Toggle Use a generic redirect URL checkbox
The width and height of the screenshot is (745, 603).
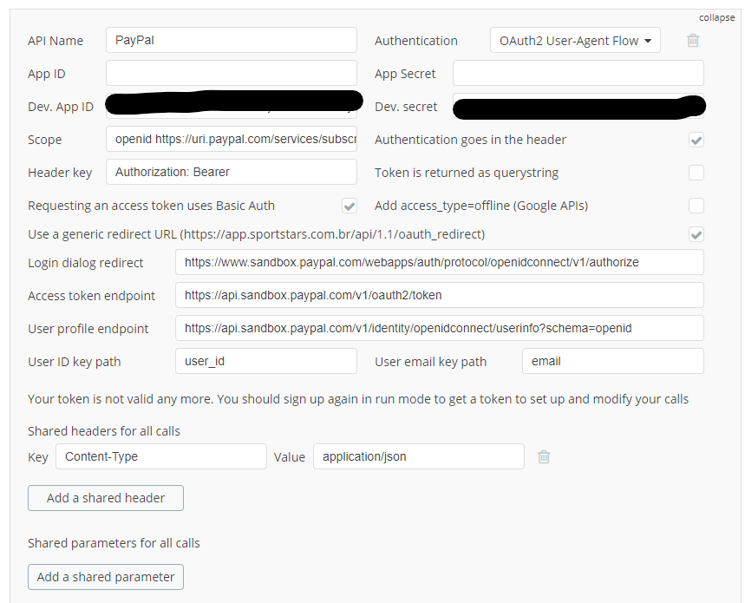click(x=696, y=234)
